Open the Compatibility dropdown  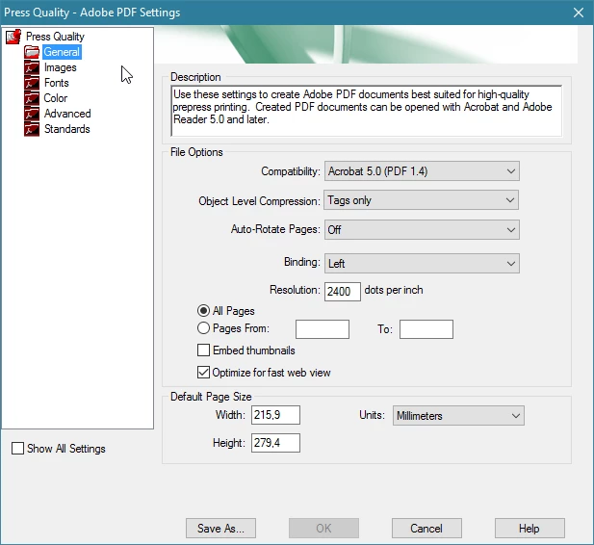click(x=422, y=171)
